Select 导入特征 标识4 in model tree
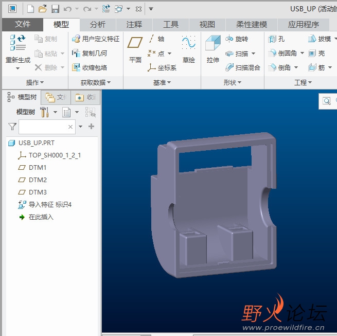This screenshot has height=336, width=337. coord(45,204)
